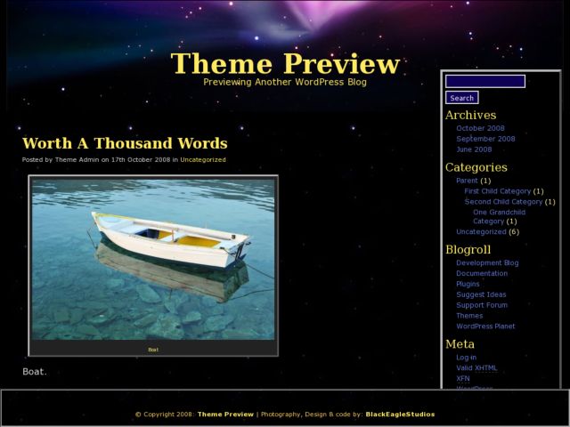Click the Valid XHTML link
Screen dimensions: 570x427
coord(476,367)
